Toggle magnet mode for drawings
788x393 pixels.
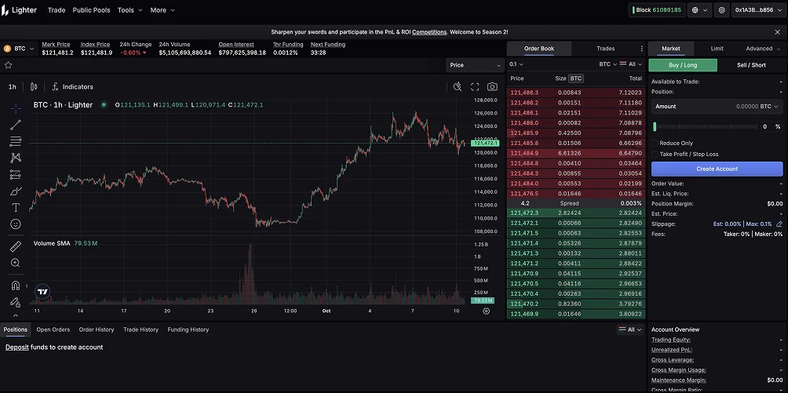click(x=16, y=286)
